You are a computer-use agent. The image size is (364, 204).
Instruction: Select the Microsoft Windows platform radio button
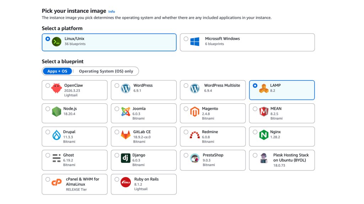pyautogui.click(x=186, y=39)
